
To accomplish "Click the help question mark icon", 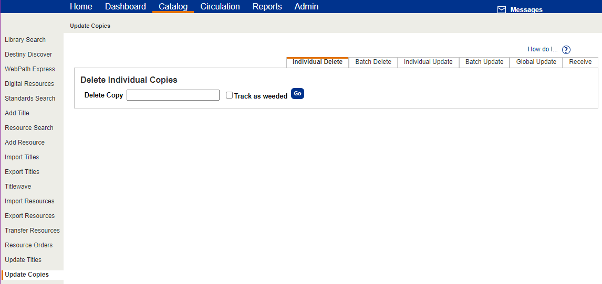I will click(566, 50).
